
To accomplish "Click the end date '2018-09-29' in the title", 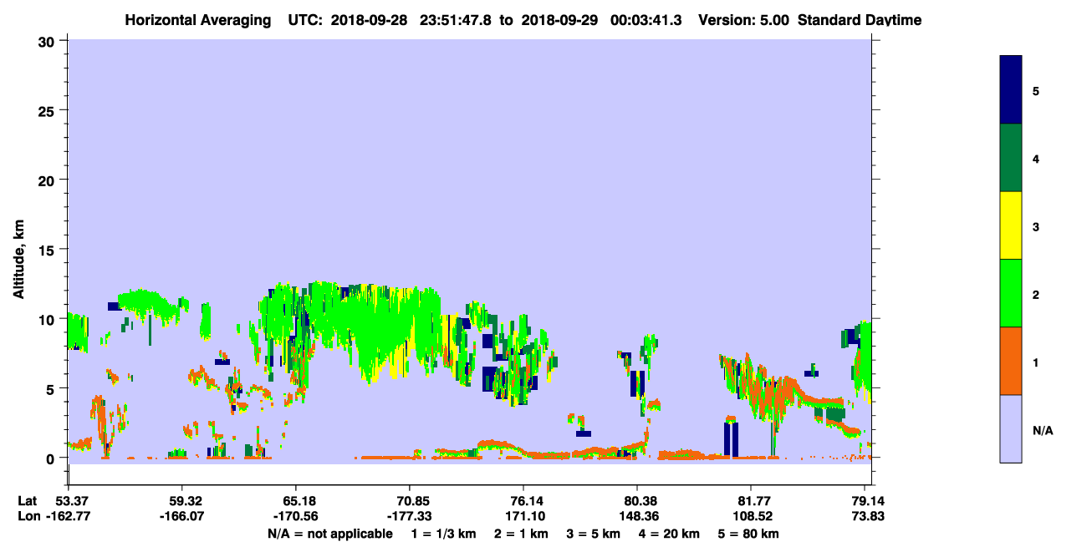I will 559,20.
